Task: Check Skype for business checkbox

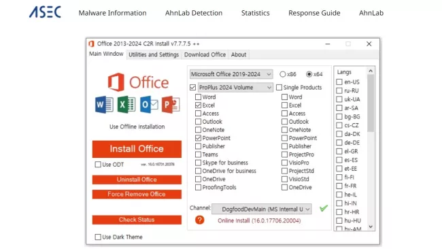Action: 198,163
